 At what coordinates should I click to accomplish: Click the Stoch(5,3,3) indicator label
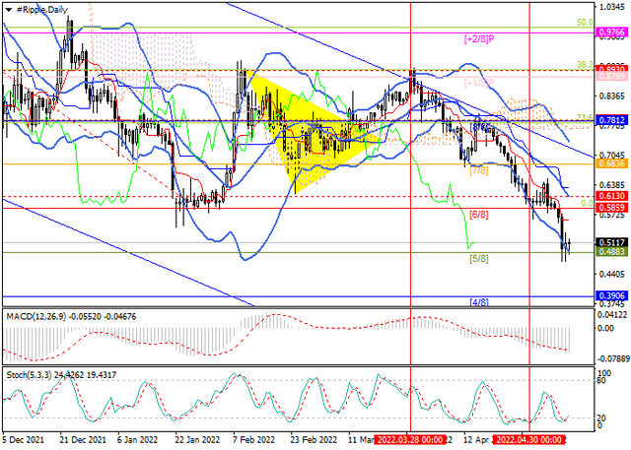coord(28,375)
